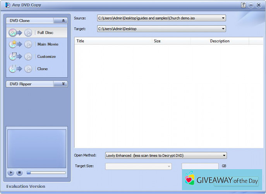
Task: Open the Open Method dropdown
Action: coord(224,156)
